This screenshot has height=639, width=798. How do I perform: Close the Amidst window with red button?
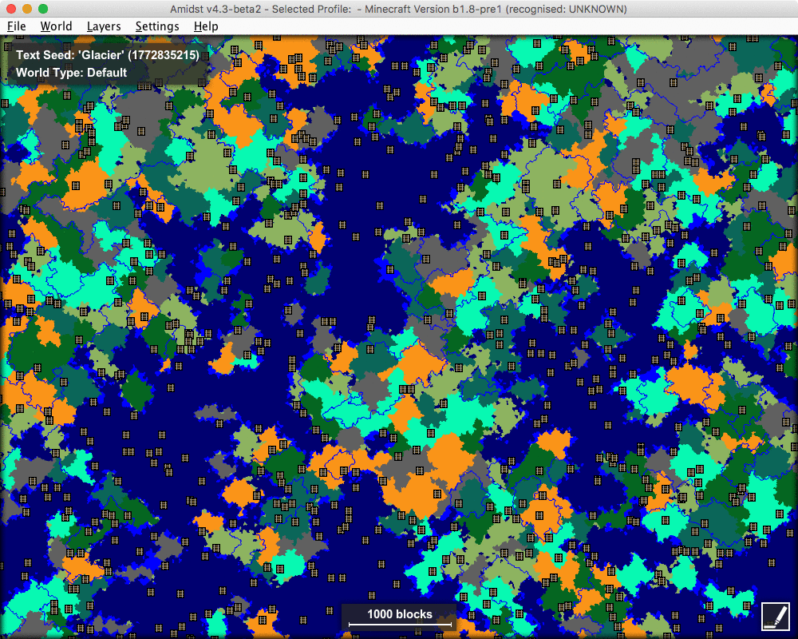(x=10, y=9)
